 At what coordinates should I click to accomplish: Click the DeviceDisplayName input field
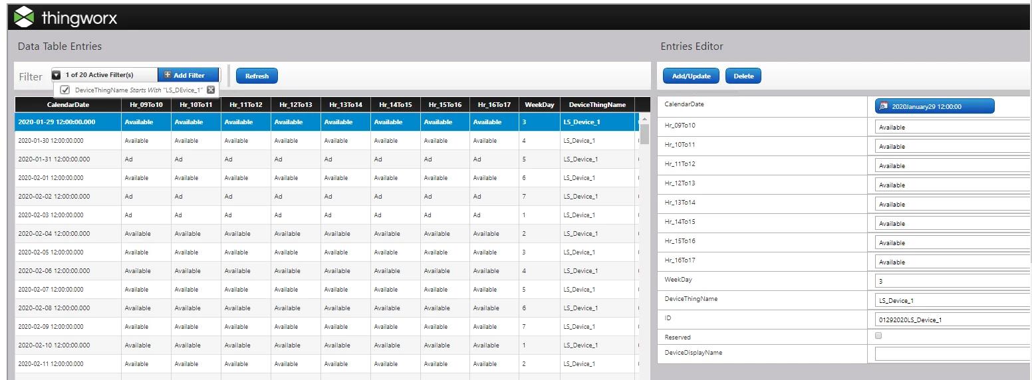(952, 354)
